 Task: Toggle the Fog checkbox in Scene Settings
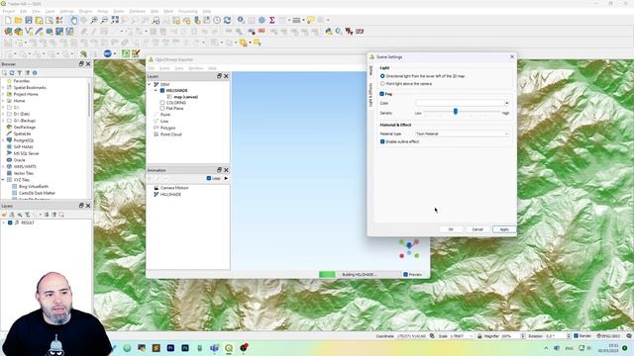382,94
